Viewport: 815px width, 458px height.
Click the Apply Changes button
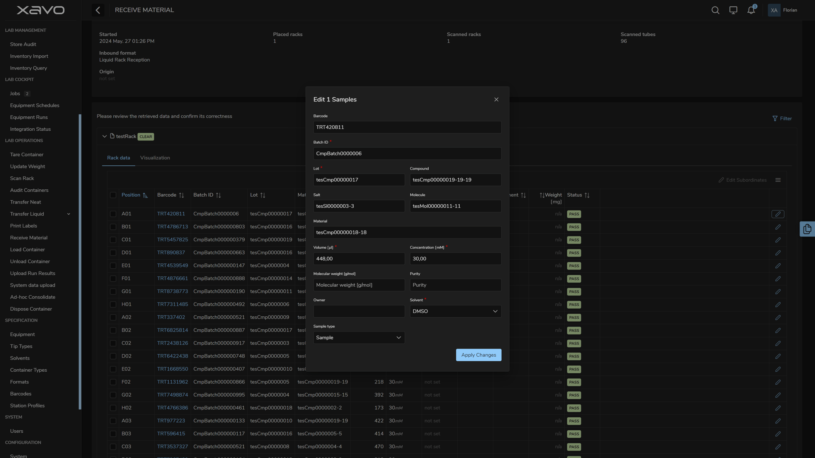478,355
